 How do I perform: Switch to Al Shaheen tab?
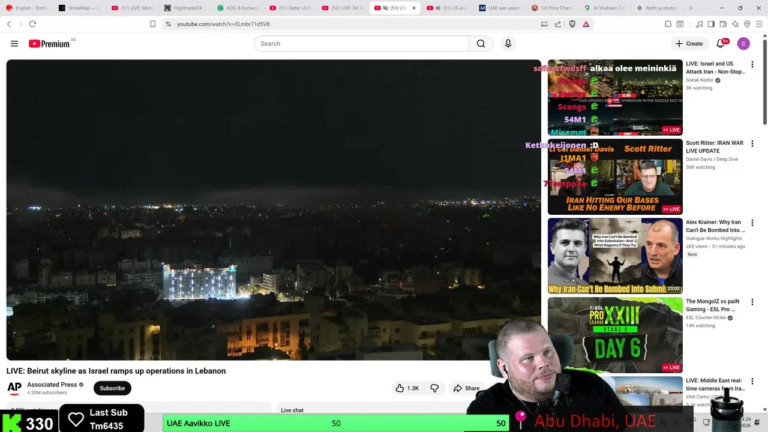(x=605, y=8)
